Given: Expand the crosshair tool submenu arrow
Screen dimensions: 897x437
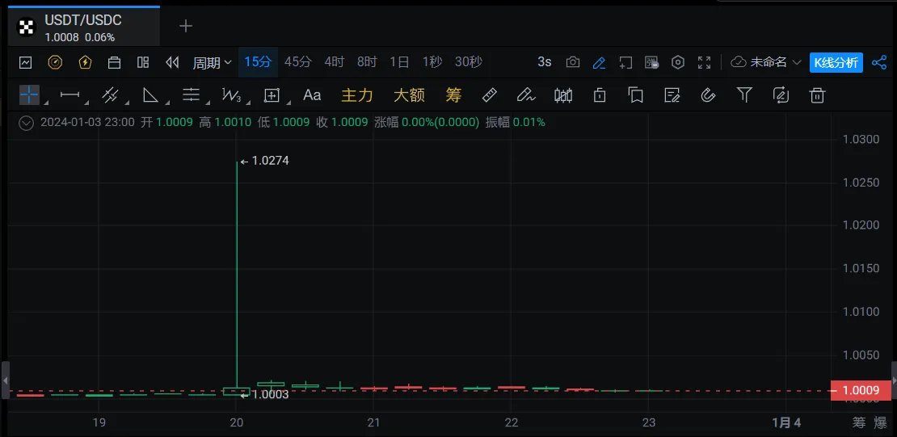Looking at the screenshot, I should [45, 103].
